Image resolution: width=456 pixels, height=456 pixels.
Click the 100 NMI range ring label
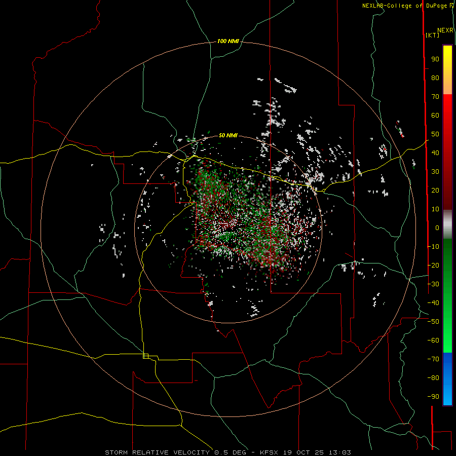coord(228,42)
